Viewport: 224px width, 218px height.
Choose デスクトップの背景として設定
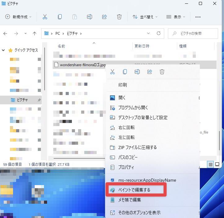[153, 118]
